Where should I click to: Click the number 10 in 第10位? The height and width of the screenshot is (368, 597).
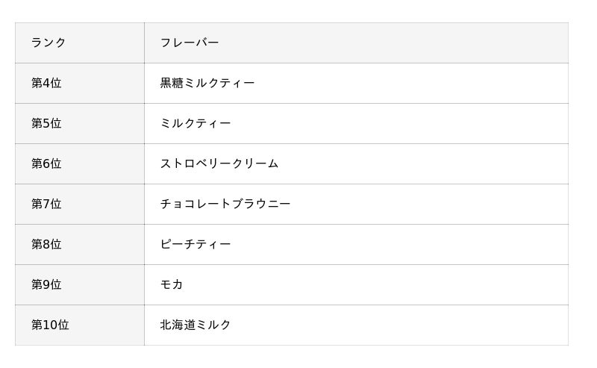(50, 325)
